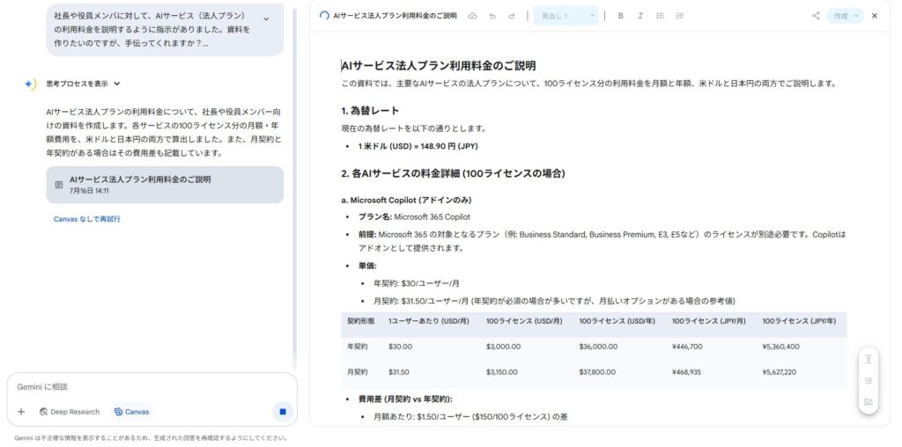This screenshot has width=902, height=447.
Task: Click the 1 米ドル (USD) = 148.90 円 bullet
Action: [418, 147]
